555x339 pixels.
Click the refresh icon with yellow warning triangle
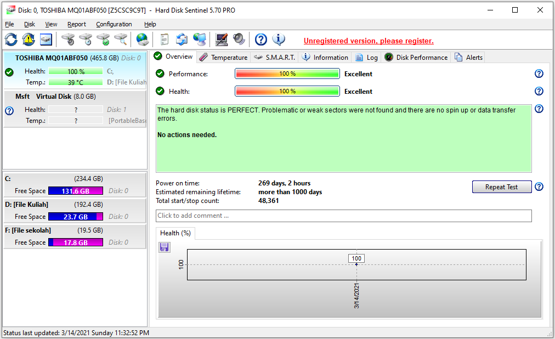(x=29, y=39)
